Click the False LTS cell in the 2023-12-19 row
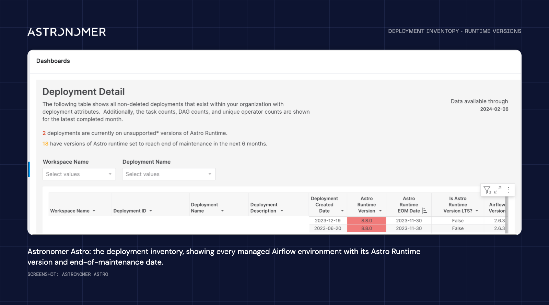 458,221
